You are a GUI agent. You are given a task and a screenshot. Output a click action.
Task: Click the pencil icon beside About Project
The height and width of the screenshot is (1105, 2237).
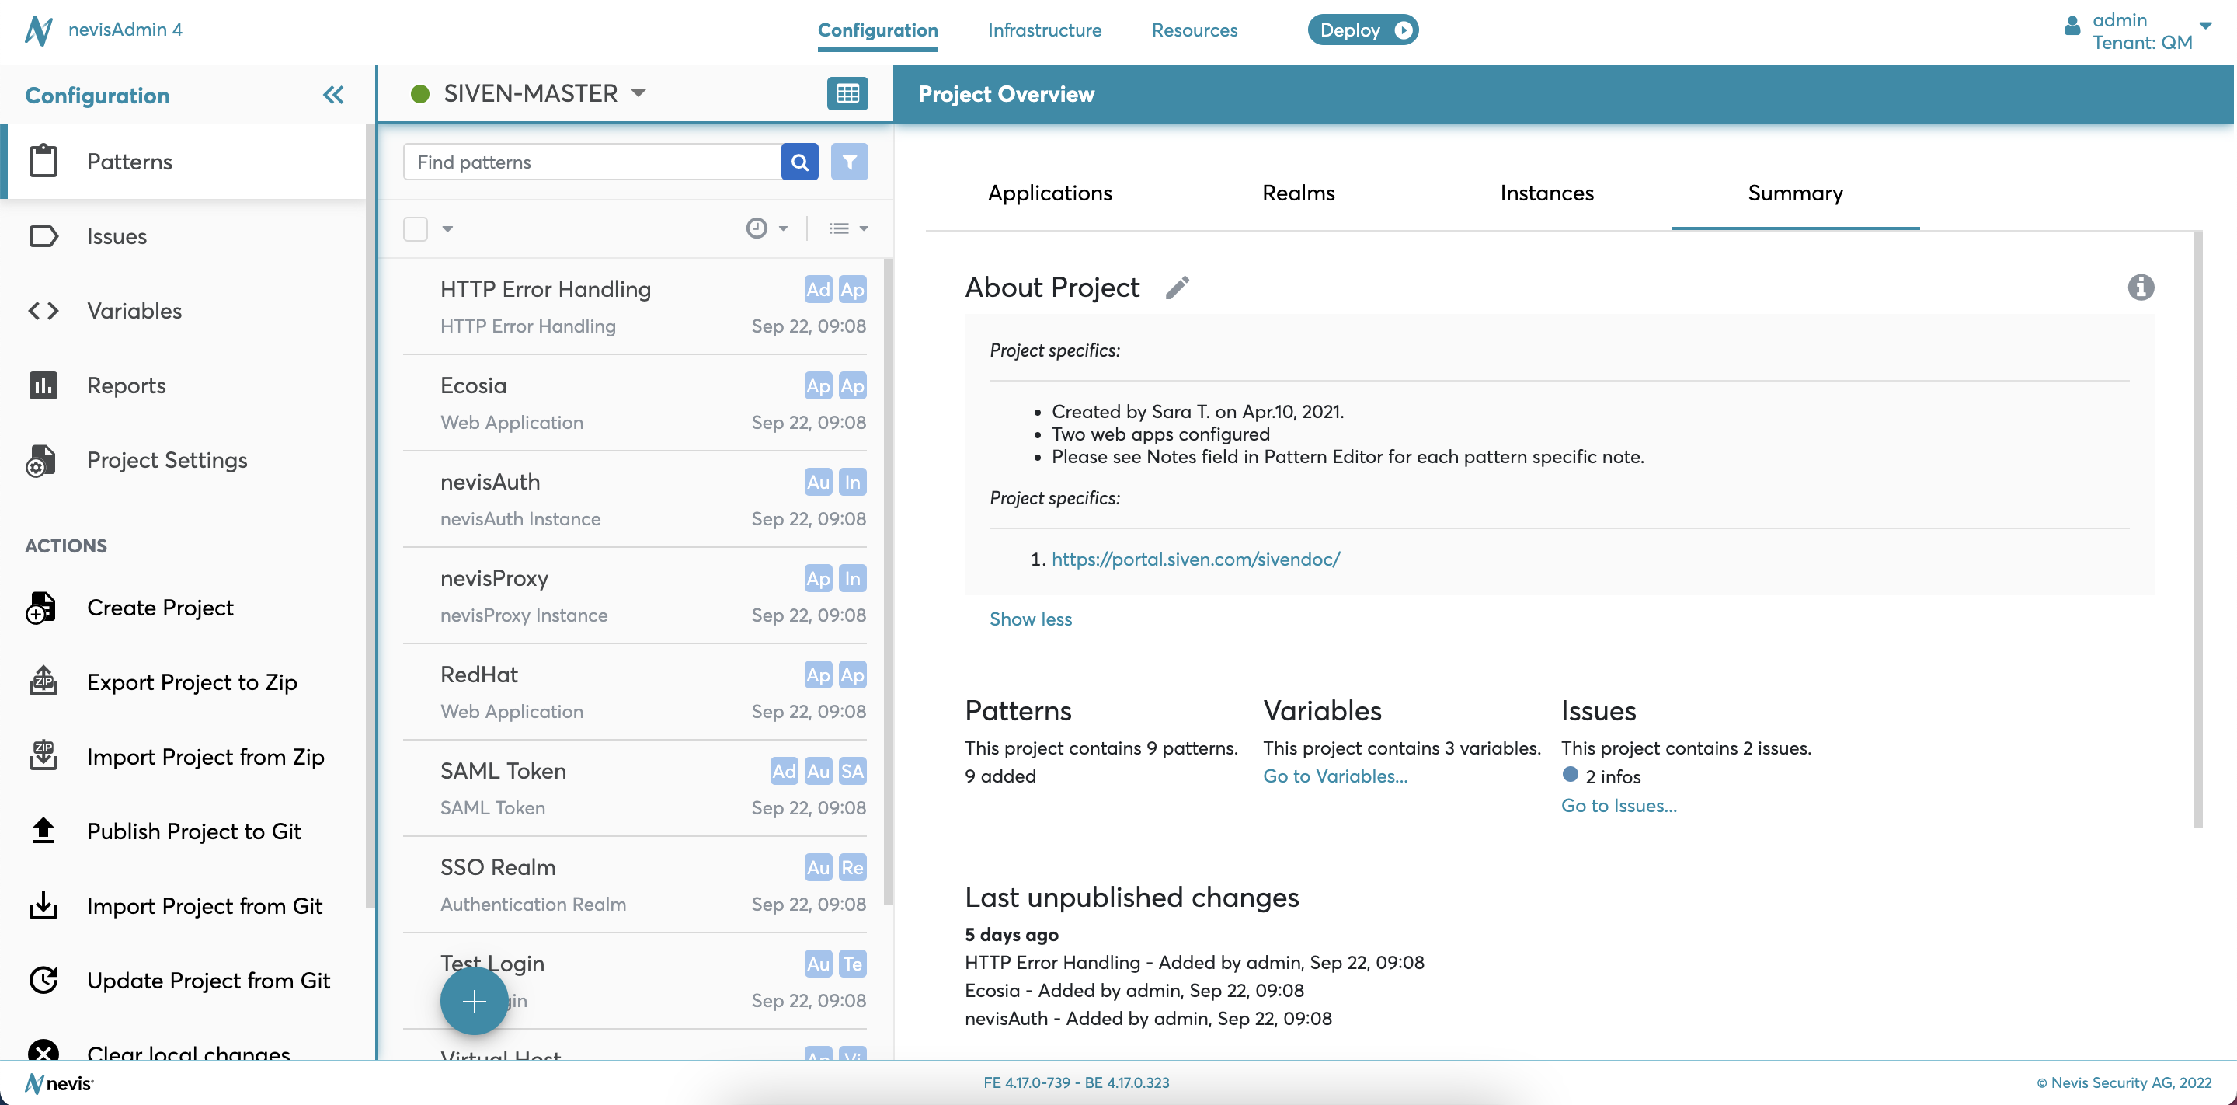pyautogui.click(x=1177, y=288)
